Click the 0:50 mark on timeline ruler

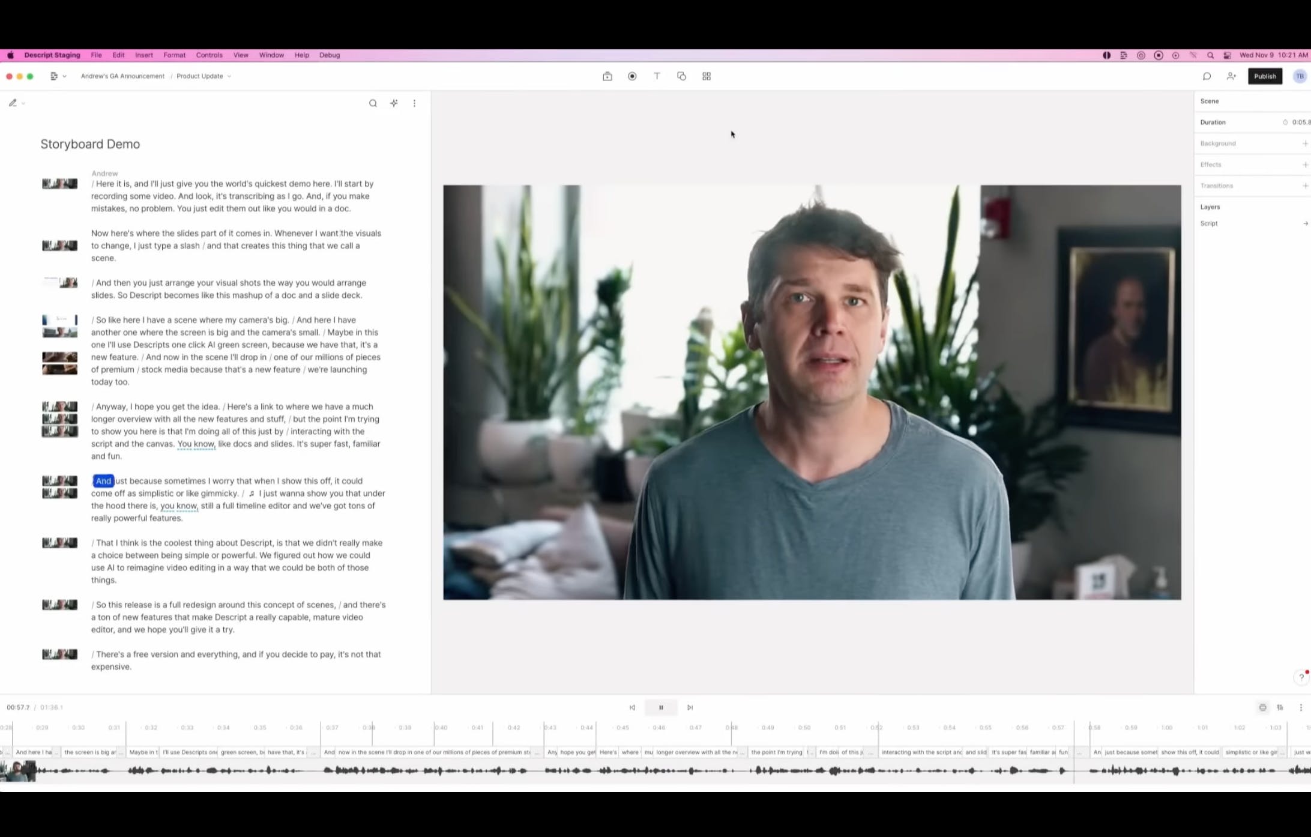click(x=804, y=728)
